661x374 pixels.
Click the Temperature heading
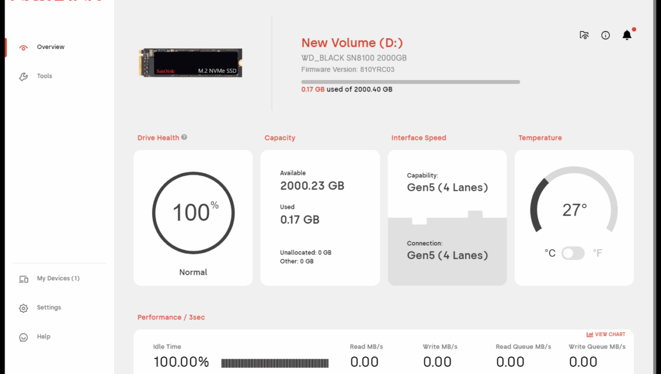540,138
